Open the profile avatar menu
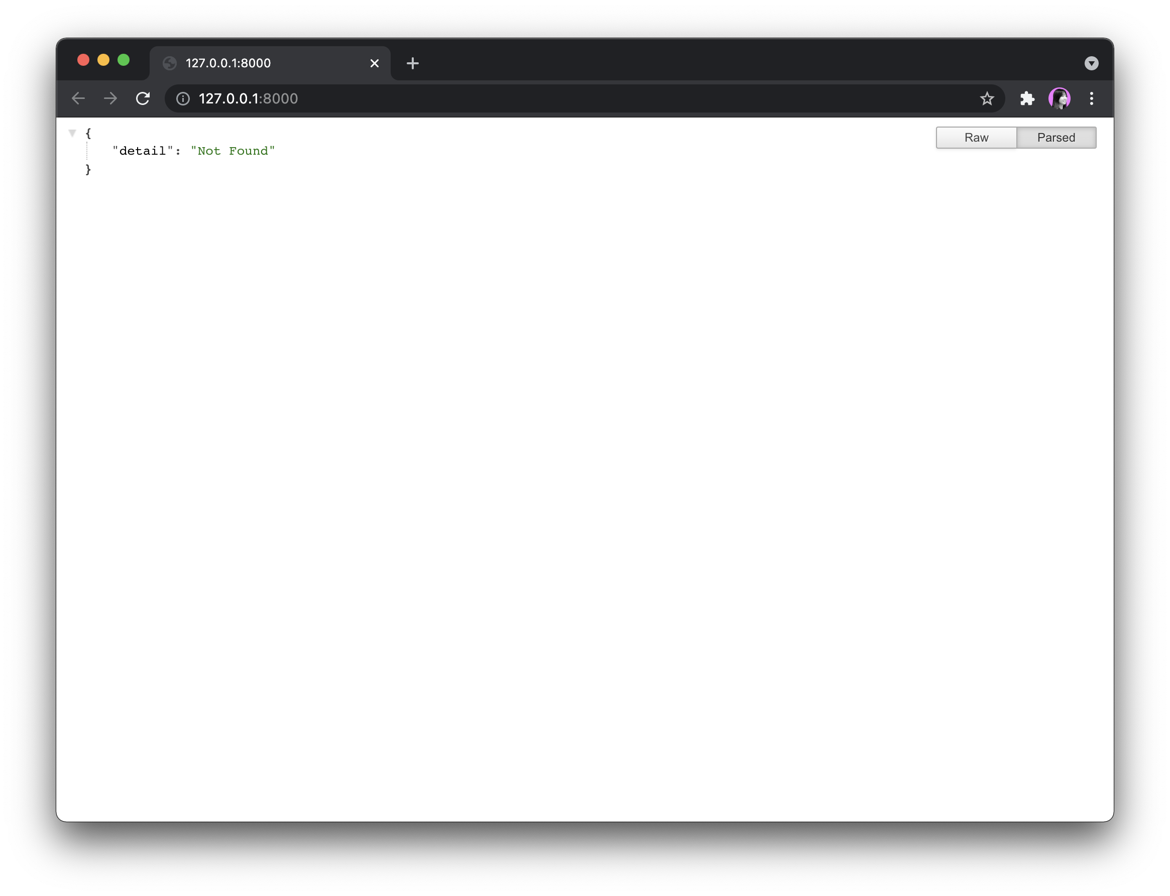 click(x=1060, y=98)
